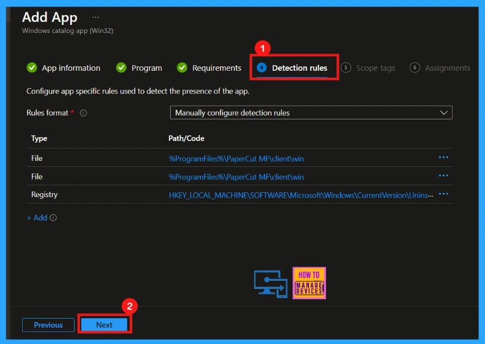Image resolution: width=485 pixels, height=344 pixels.
Task: Click step 4 circle icon of Detection rules
Action: [x=262, y=68]
